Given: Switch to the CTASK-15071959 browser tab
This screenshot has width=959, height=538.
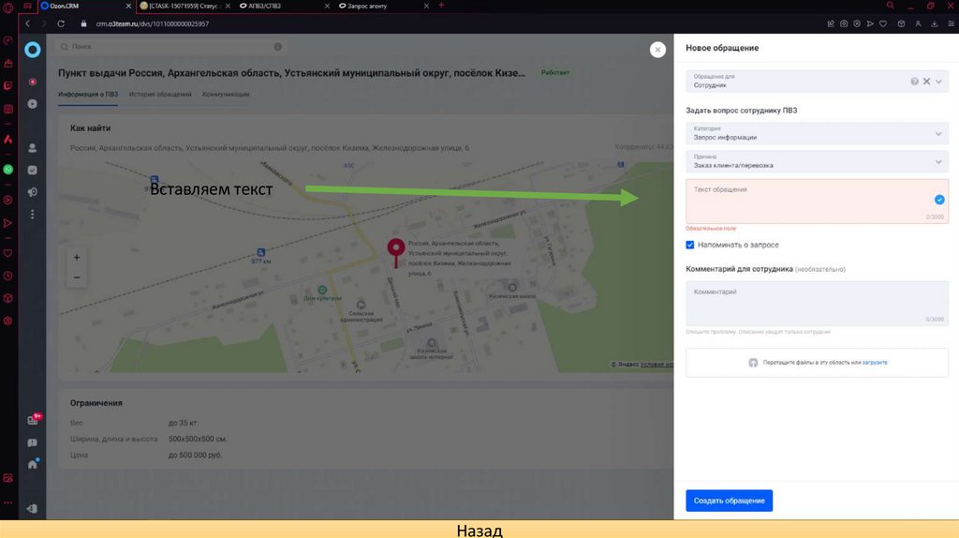Looking at the screenshot, I should [183, 6].
